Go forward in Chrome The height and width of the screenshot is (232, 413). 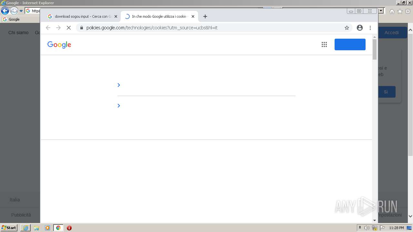click(58, 28)
